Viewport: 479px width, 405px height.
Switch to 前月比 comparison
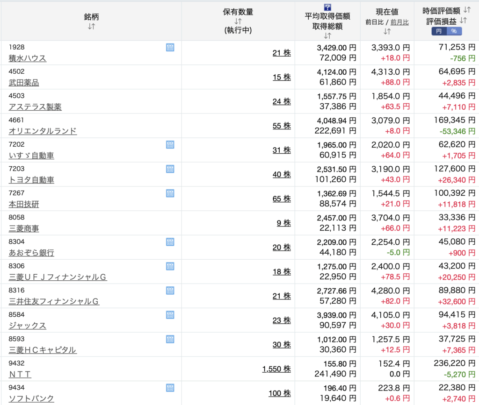click(399, 22)
